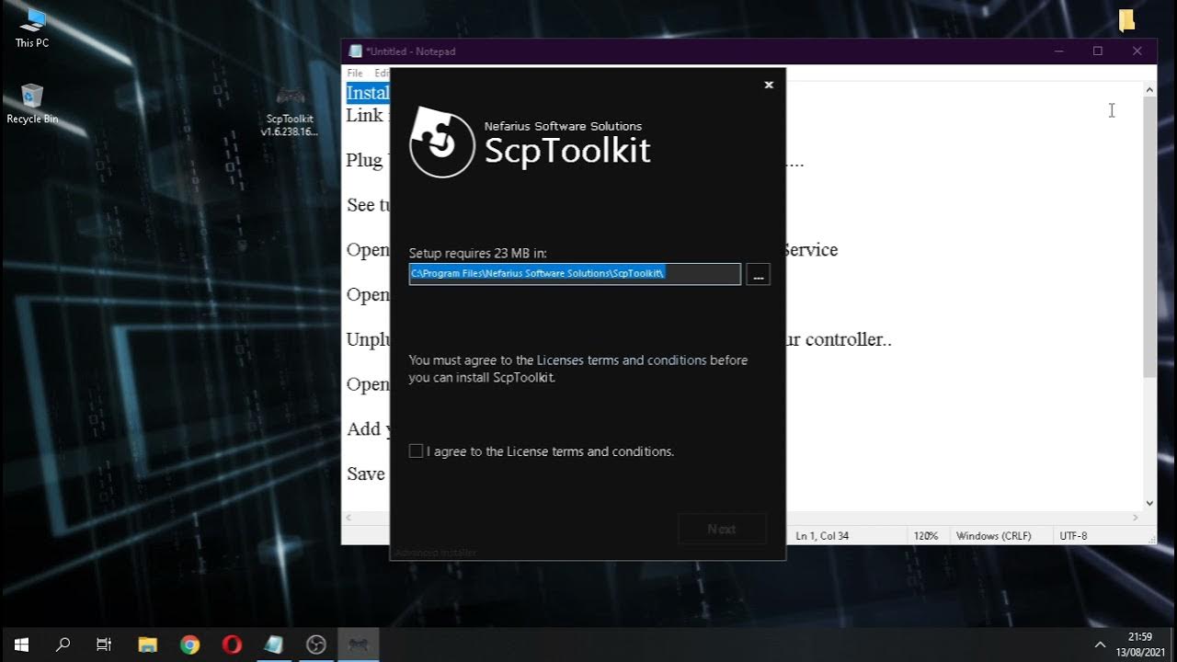Click the 'Service' text in Notepad
Image resolution: width=1177 pixels, height=662 pixels.
pos(812,250)
